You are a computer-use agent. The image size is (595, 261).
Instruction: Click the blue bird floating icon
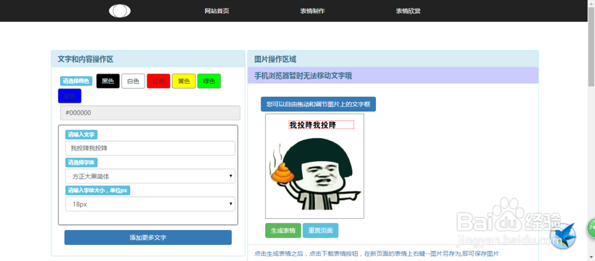pyautogui.click(x=563, y=235)
